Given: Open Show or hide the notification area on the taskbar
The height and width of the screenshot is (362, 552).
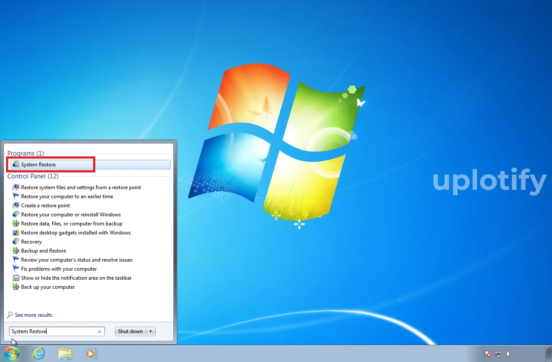Looking at the screenshot, I should pos(76,278).
